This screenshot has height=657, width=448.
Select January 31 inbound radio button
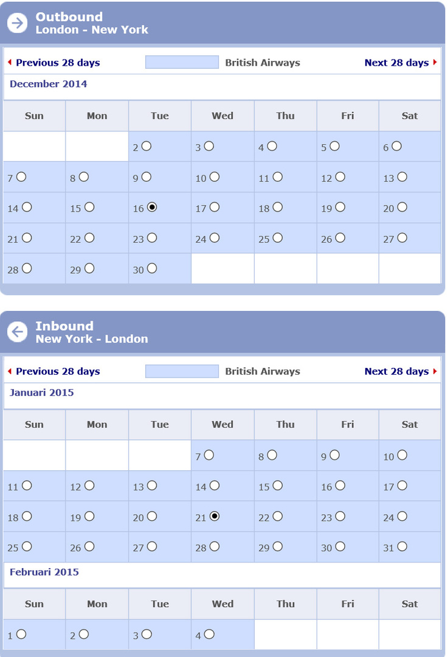(402, 546)
